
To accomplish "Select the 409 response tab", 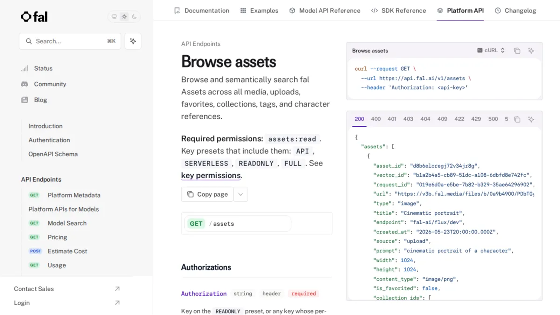I will click(442, 119).
